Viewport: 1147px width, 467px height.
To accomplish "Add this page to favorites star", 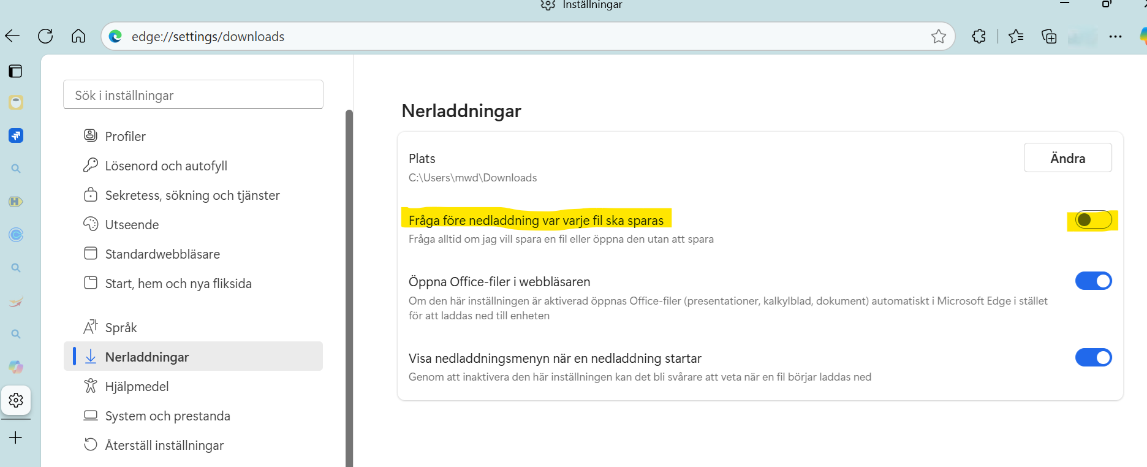I will 938,37.
